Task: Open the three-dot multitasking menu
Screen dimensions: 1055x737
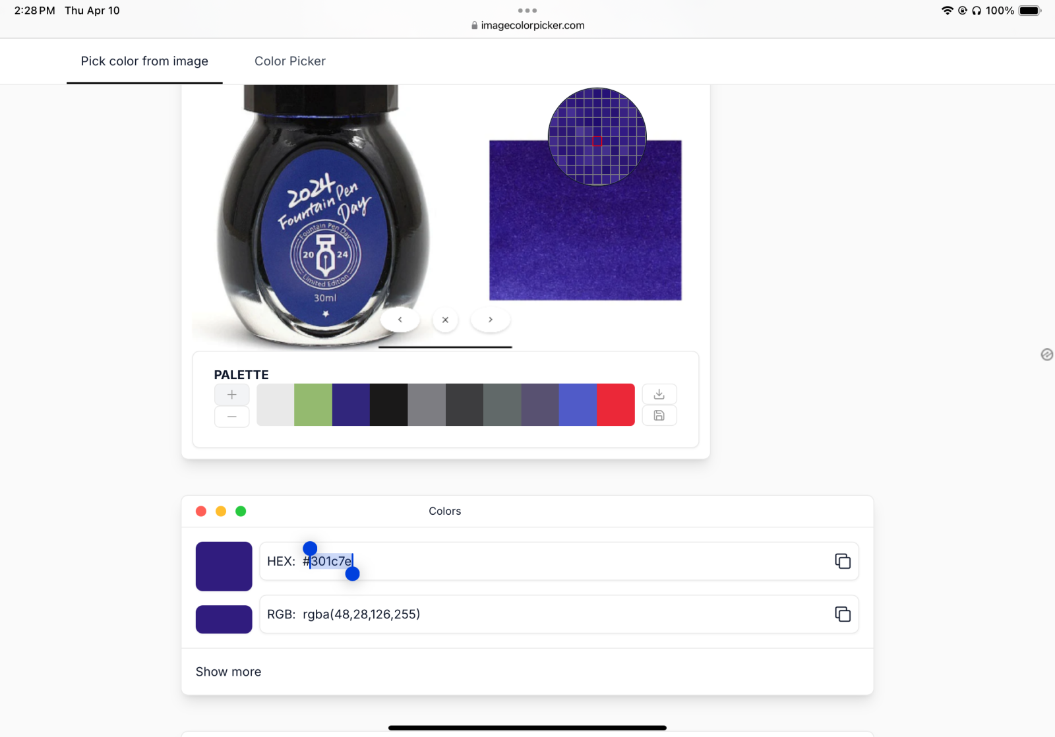Action: click(x=527, y=11)
